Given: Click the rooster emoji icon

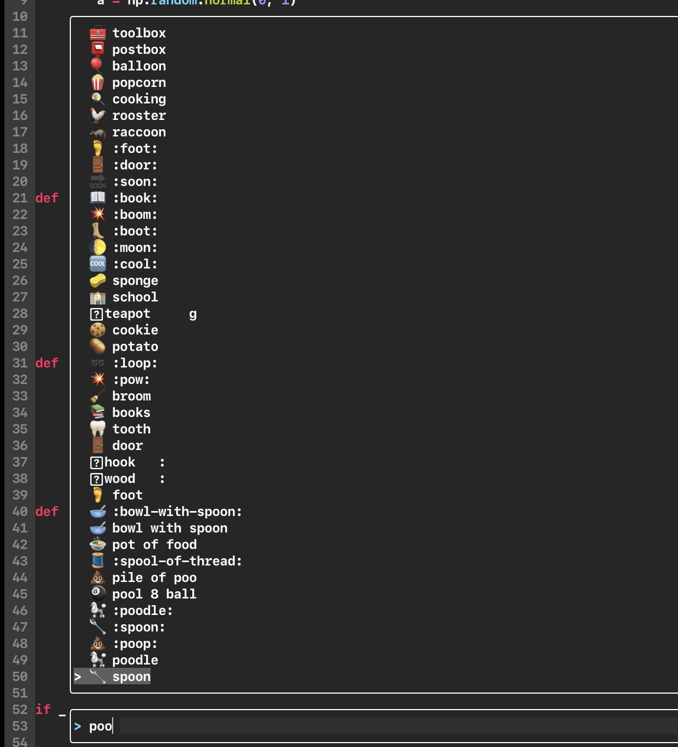Looking at the screenshot, I should (x=98, y=116).
